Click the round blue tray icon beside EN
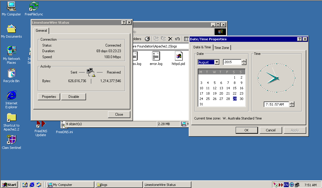Screen dimensions: 322x188 [x=292, y=185]
